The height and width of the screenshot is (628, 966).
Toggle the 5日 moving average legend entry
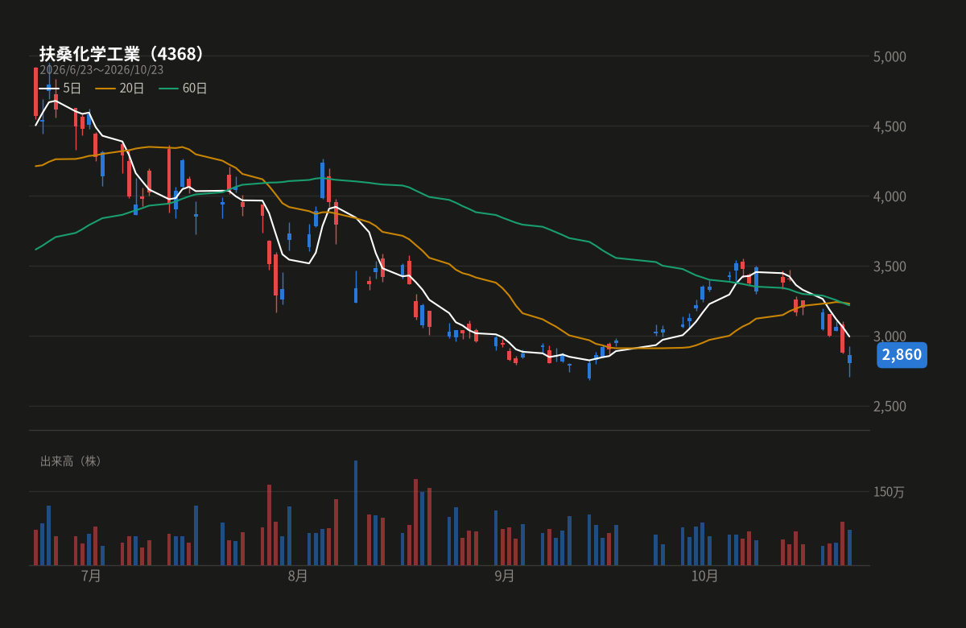[60, 89]
